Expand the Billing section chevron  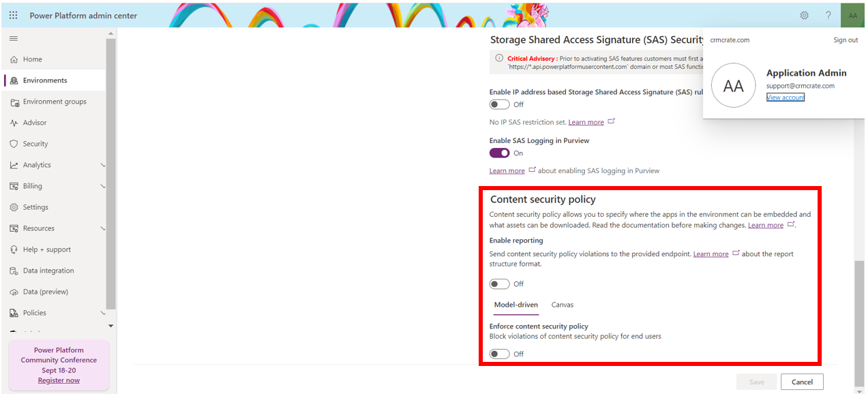point(103,186)
